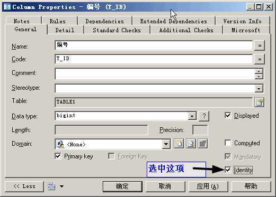This screenshot has width=276, height=197.
Task: Click the Code field containing T_ID
Action: tap(154, 59)
